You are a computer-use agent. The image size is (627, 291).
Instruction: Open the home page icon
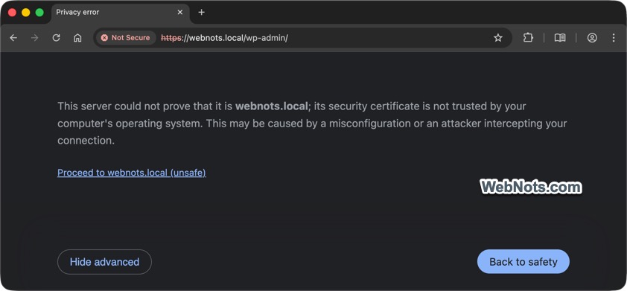pos(77,37)
